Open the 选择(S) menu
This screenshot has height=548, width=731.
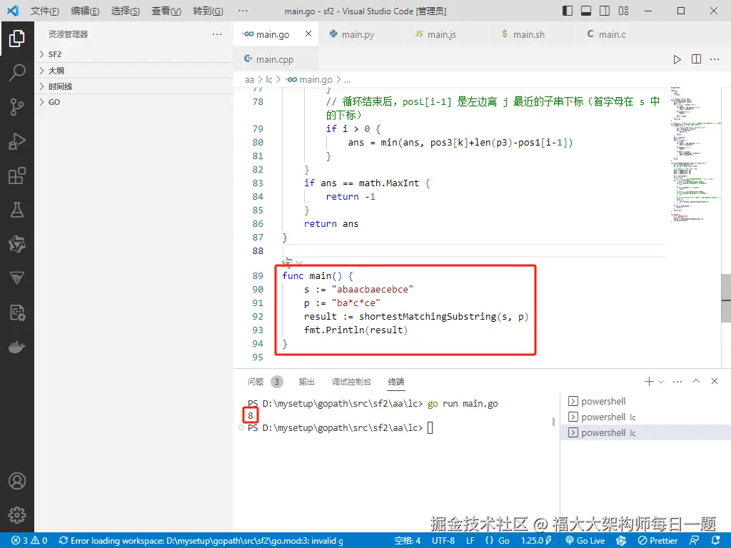pyautogui.click(x=126, y=11)
